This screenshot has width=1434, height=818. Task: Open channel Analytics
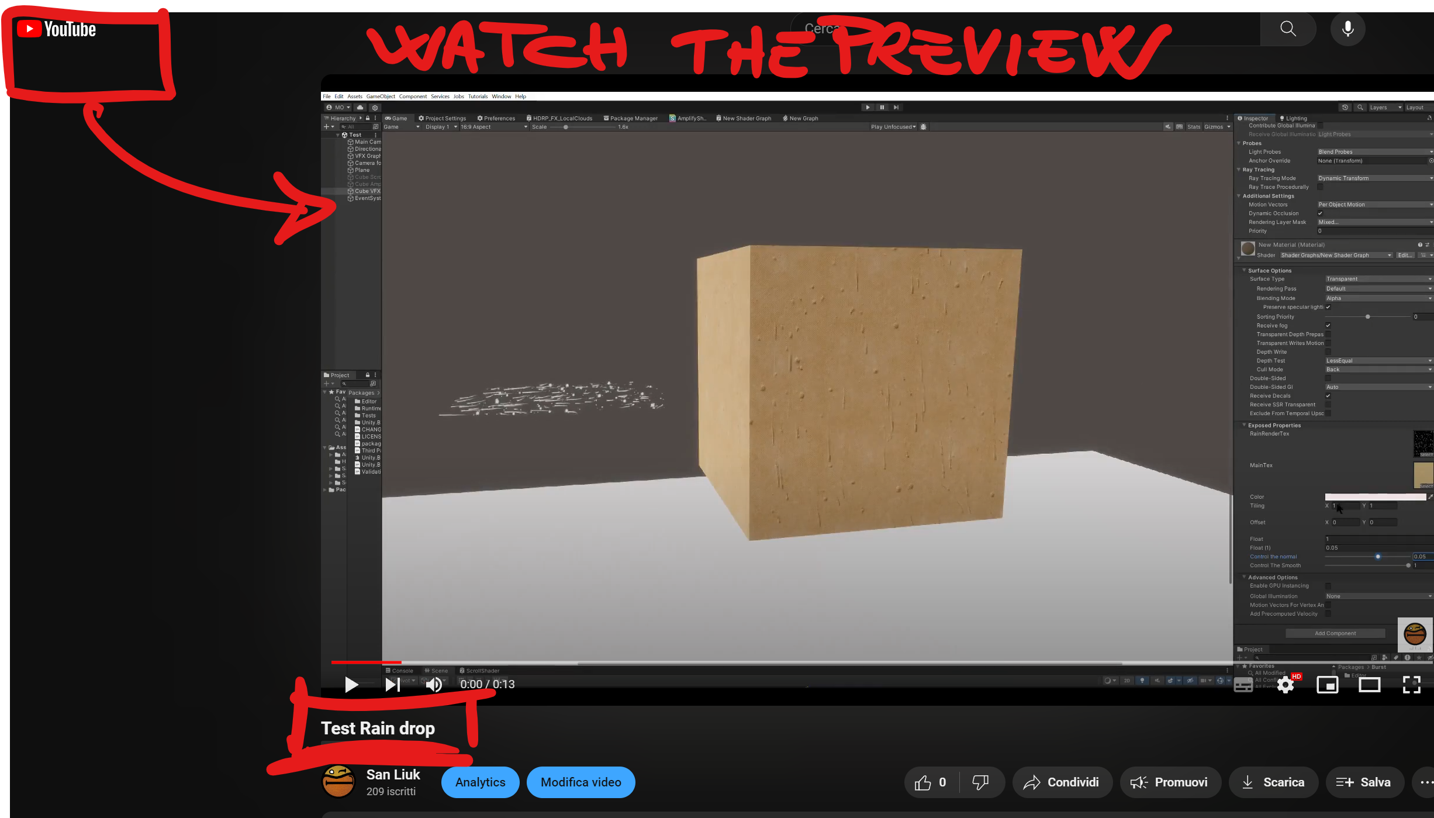[x=480, y=782]
